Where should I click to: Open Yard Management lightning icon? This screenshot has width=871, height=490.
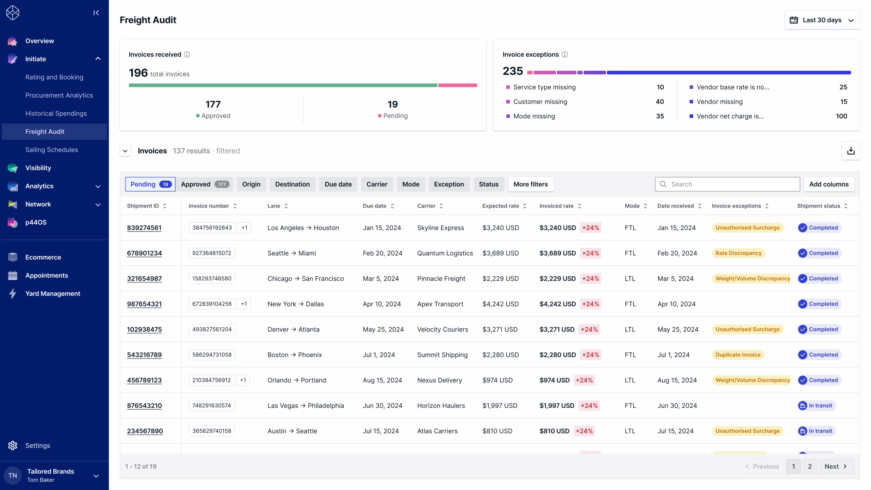pyautogui.click(x=13, y=293)
